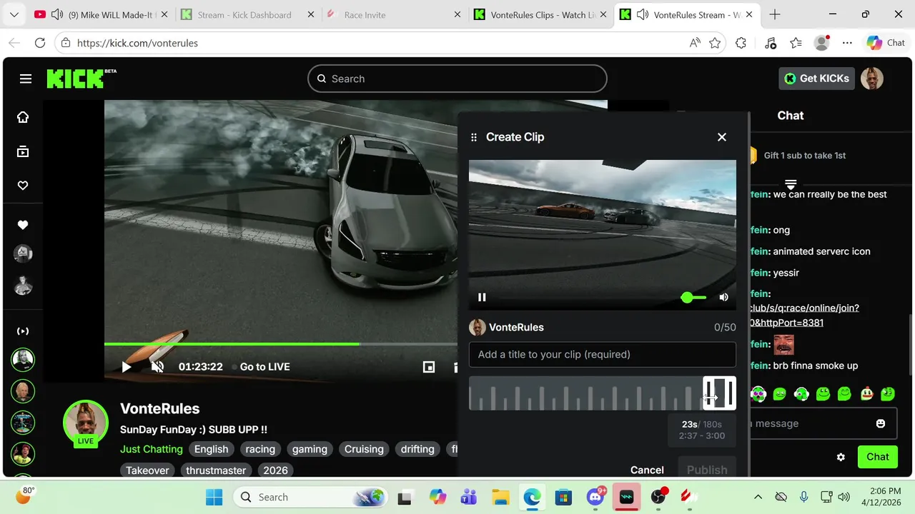Select the drifting tag
Image resolution: width=915 pixels, height=514 pixels.
pyautogui.click(x=417, y=449)
